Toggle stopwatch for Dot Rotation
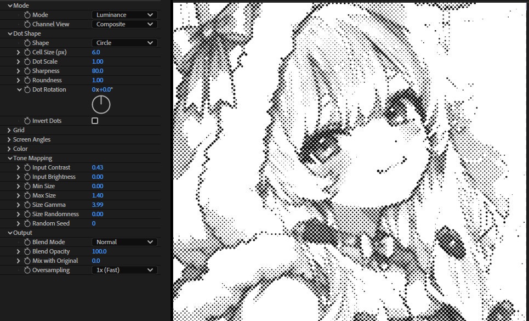529x321 pixels. [x=27, y=89]
